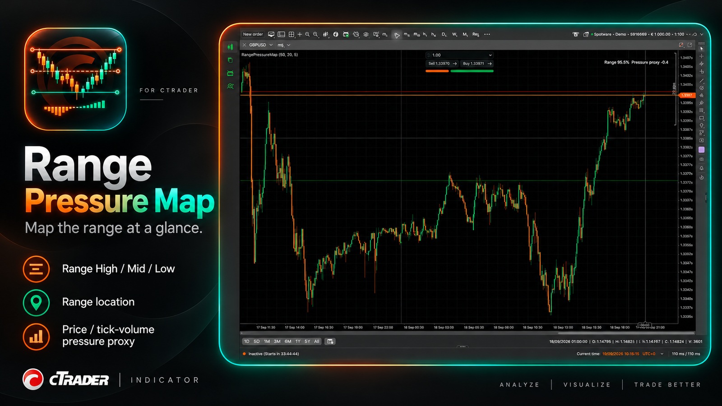
Task: Close the GBPUSD chart tab
Action: [x=245, y=45]
